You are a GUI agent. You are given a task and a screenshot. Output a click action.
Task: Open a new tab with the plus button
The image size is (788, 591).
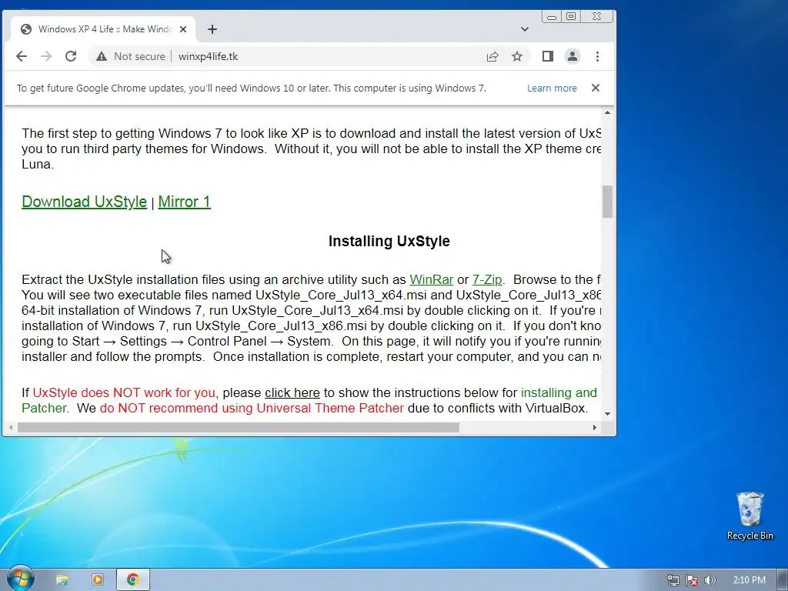212,29
